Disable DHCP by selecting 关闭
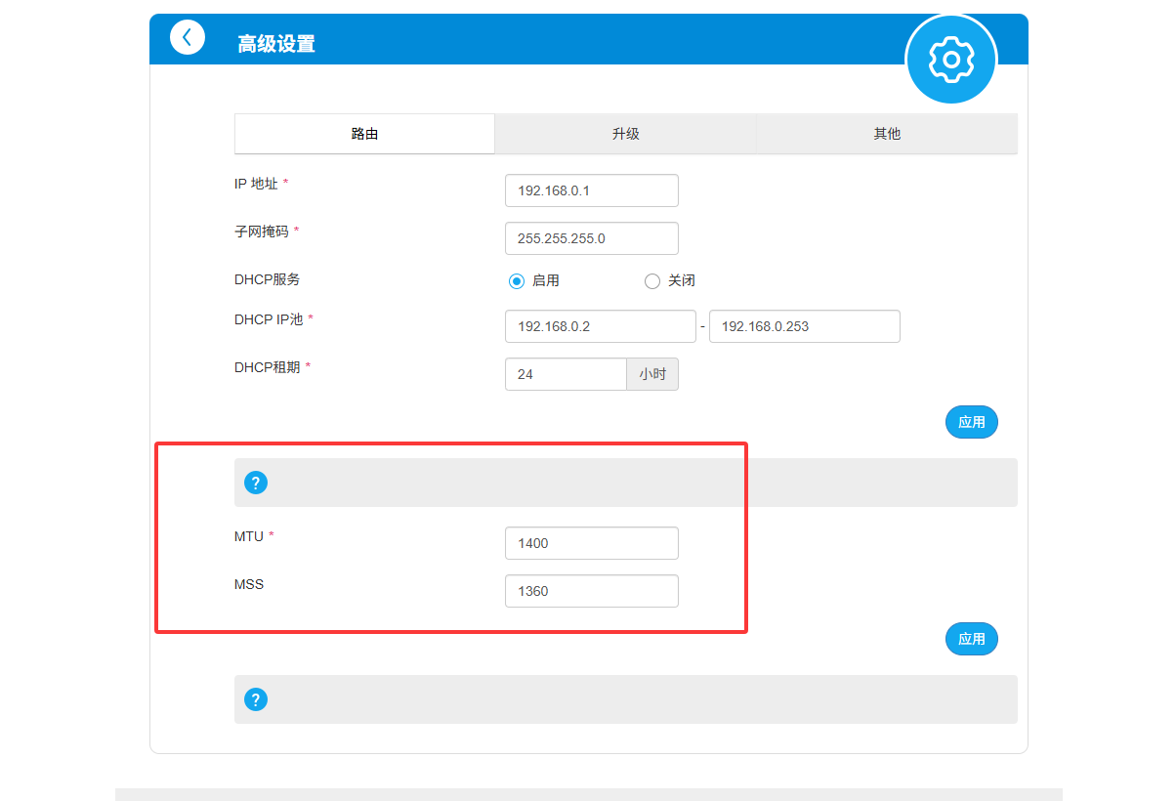The height and width of the screenshot is (801, 1176). click(651, 280)
